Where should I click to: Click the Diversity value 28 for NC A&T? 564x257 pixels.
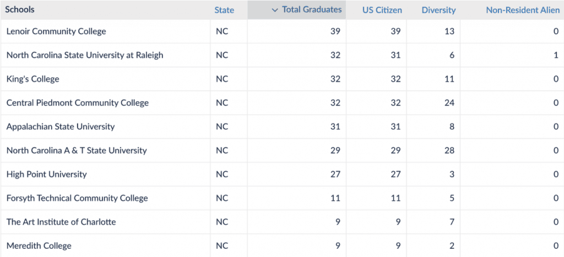pos(449,150)
